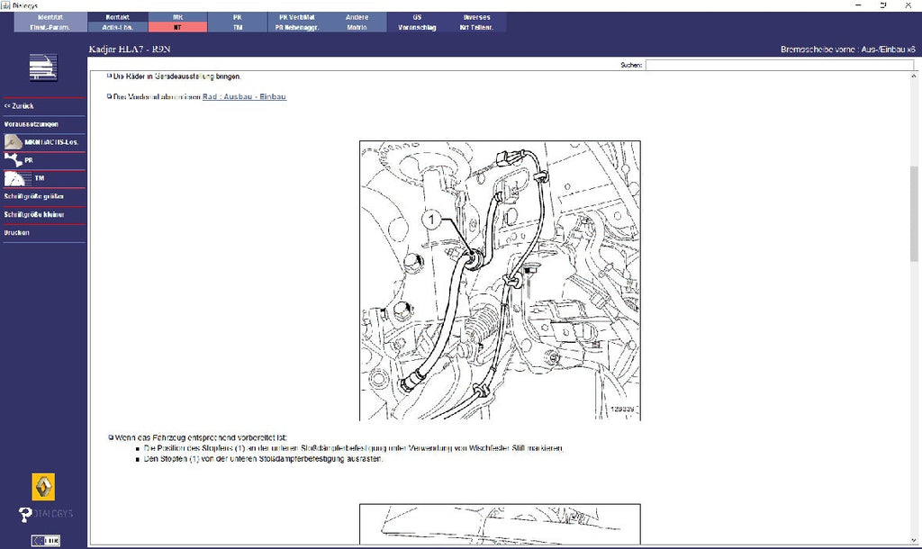Viewport: 922px width, 549px height.
Task: Open the MR/ACTIS-Los. wrench icon entry
Action: tap(13, 141)
